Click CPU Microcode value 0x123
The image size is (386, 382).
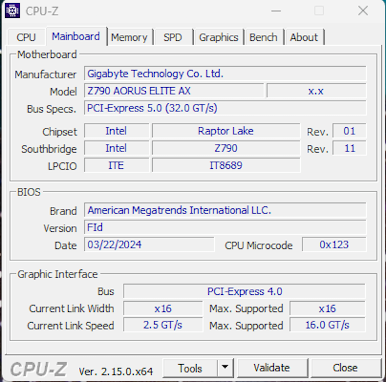pos(334,244)
